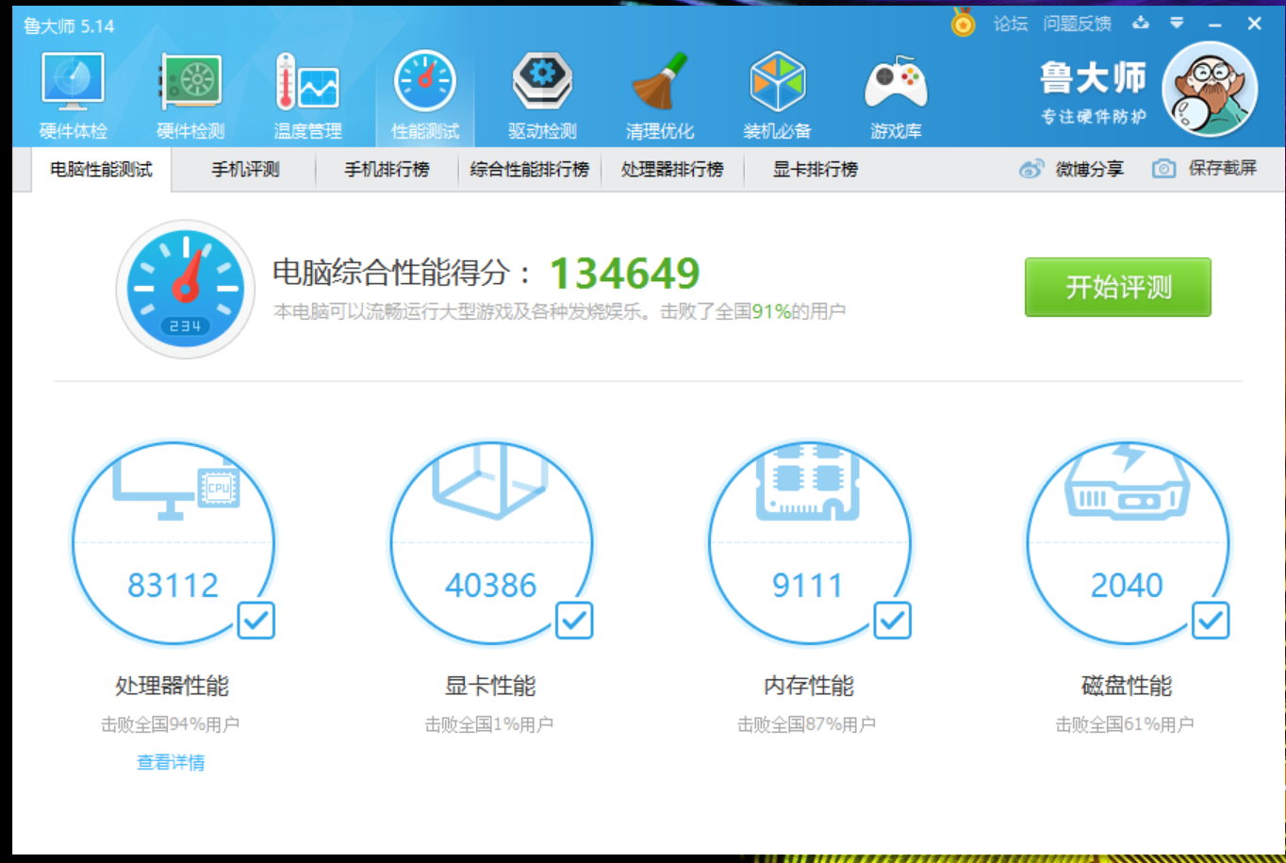
Task: Uncheck the 磁盘性能 test checkbox
Action: coord(1211,621)
